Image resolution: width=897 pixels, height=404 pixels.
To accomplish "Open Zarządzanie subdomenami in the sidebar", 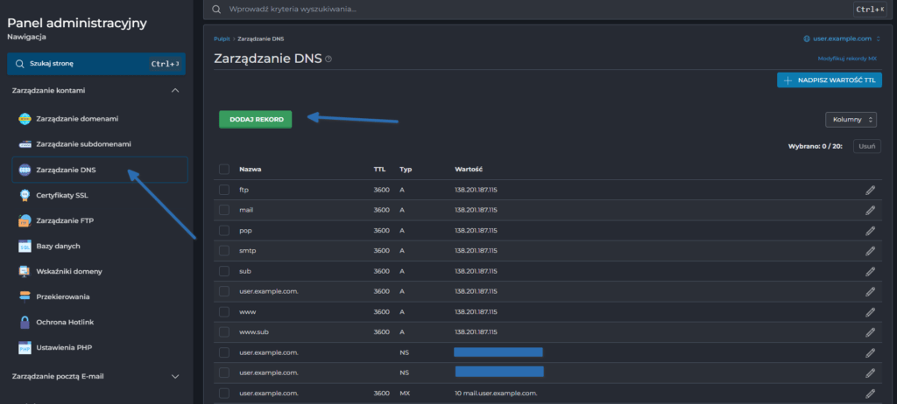I will point(83,143).
